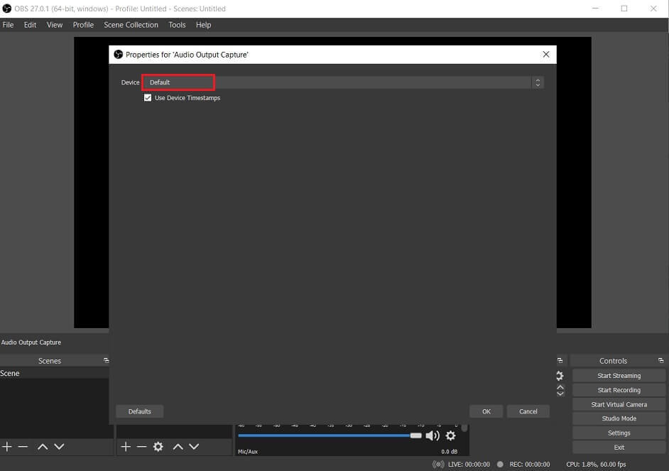Move source down in Sources list
The image size is (669, 471).
194,447
